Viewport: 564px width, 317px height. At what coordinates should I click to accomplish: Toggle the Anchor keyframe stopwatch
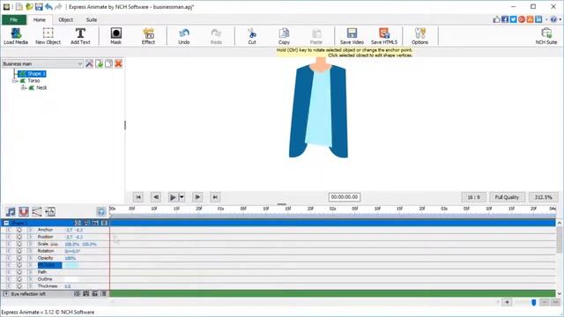click(19, 230)
